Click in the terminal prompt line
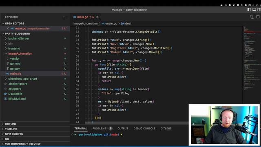 click(101, 134)
